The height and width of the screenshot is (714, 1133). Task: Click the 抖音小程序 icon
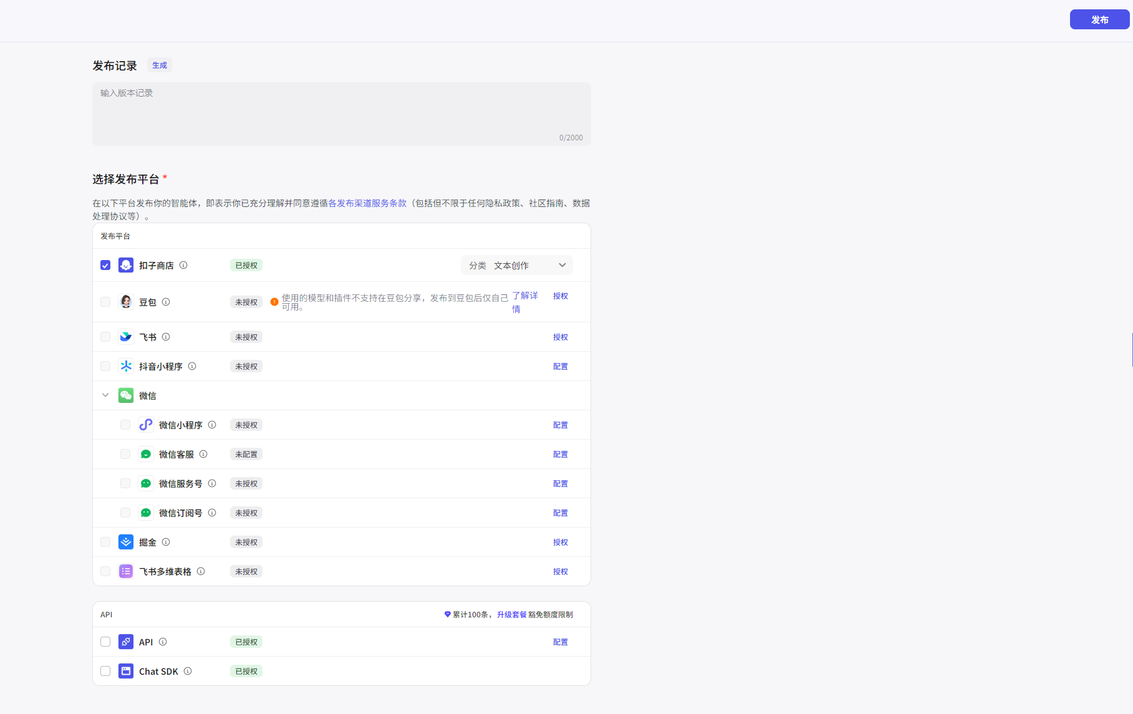126,366
